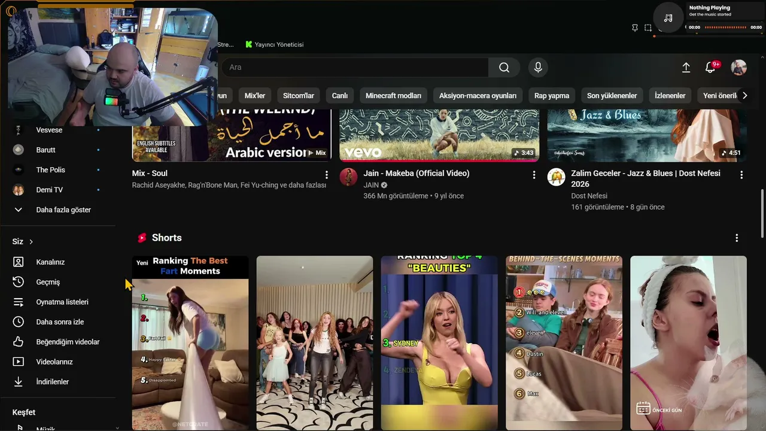Open more options for Zalim Geceler video
This screenshot has width=766, height=431.
tap(741, 175)
